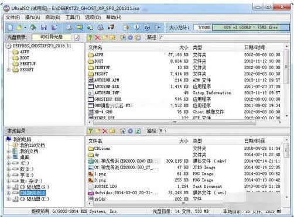Image resolution: width=294 pixels, height=217 pixels.
Task: Click the Save As toolbar icon
Action: [x=54, y=27]
